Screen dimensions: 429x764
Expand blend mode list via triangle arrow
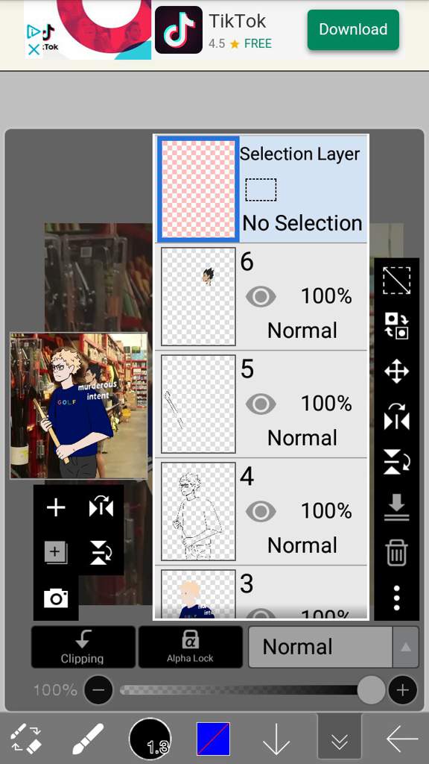tap(406, 647)
